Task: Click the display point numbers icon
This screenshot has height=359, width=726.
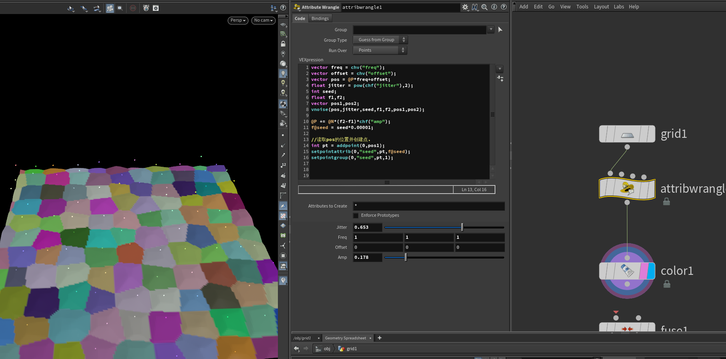Action: [x=283, y=165]
